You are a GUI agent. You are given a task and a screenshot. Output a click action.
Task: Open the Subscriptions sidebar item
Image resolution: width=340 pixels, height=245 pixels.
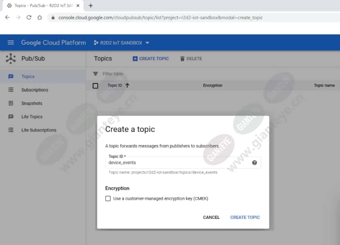tap(43, 90)
